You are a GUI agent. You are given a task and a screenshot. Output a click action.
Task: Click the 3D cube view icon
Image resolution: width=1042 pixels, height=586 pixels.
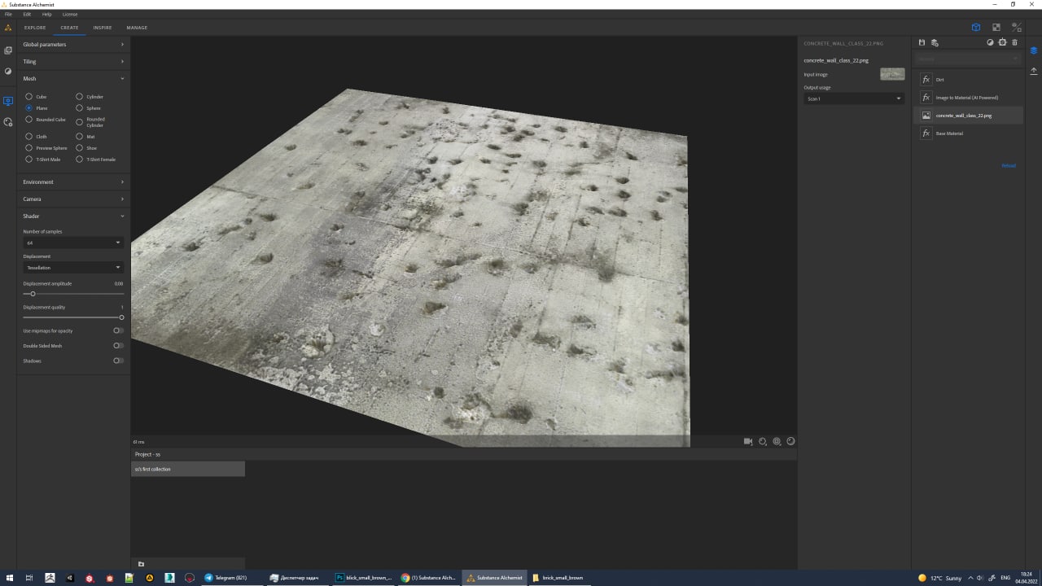pos(975,27)
